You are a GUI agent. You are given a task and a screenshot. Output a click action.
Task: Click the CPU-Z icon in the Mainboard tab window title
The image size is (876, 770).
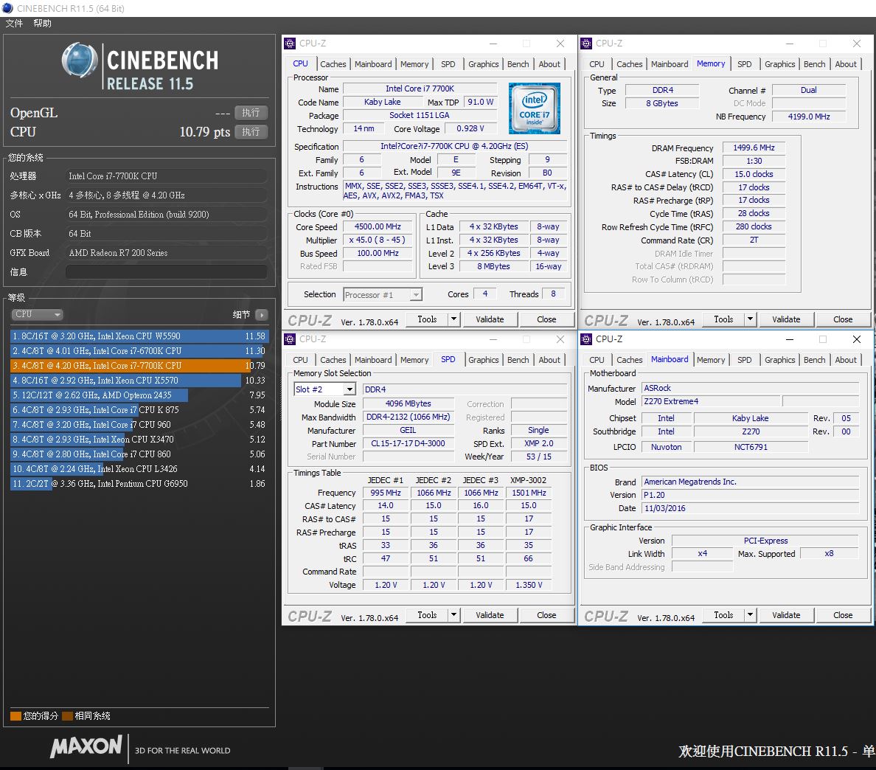coord(586,339)
